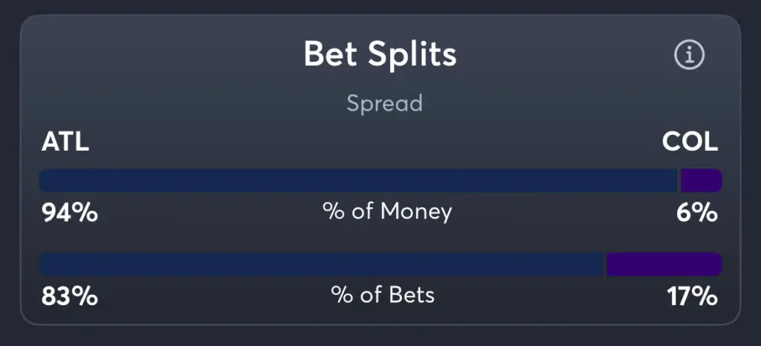Viewport: 761px width, 346px height.
Task: Click the % of Money label
Action: point(386,212)
